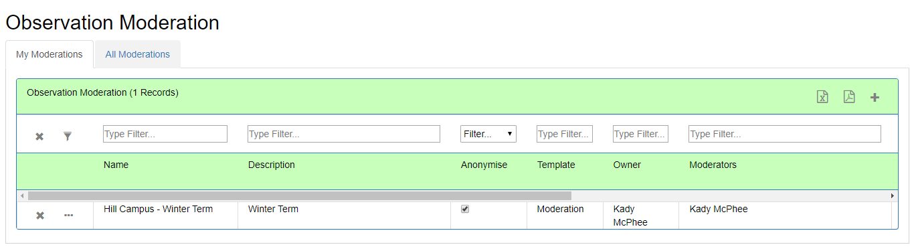This screenshot has height=251, width=914.
Task: Switch to the All Moderations tab
Action: click(138, 54)
